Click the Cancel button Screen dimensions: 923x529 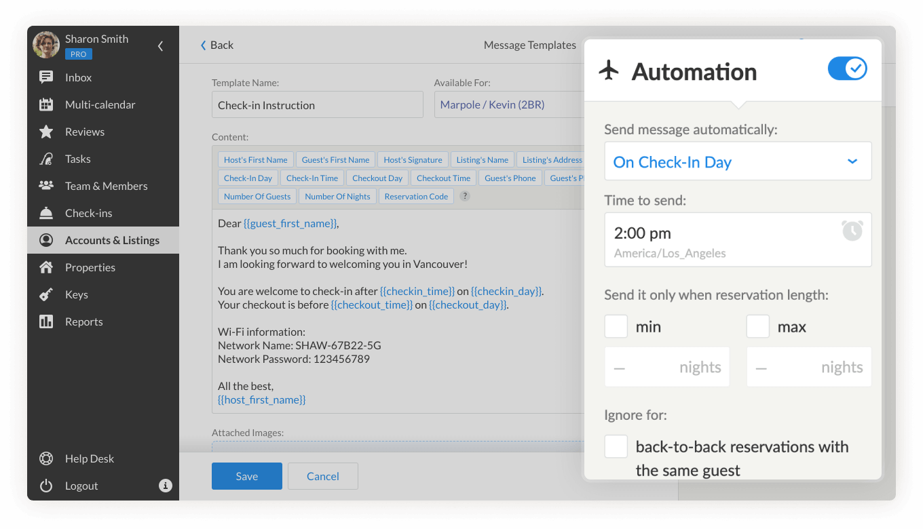(x=323, y=476)
